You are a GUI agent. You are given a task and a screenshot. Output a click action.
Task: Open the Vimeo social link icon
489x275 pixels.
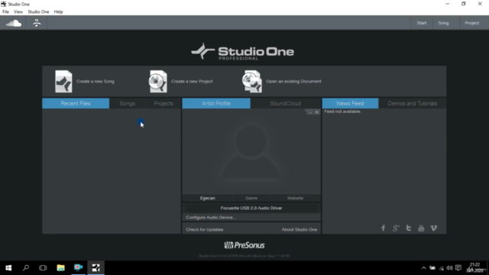coord(433,228)
